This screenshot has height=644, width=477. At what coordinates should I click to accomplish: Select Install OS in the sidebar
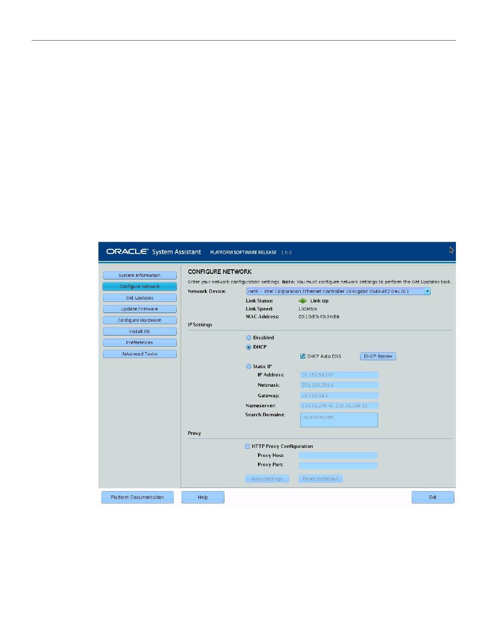point(140,332)
